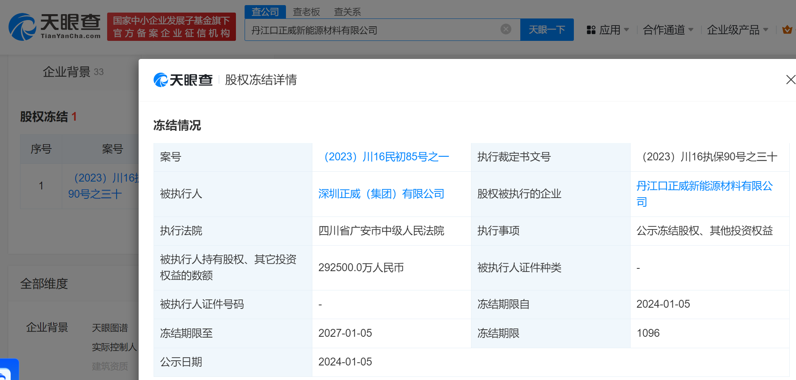Select the 企业背景 category under 全部维度

[x=47, y=327]
